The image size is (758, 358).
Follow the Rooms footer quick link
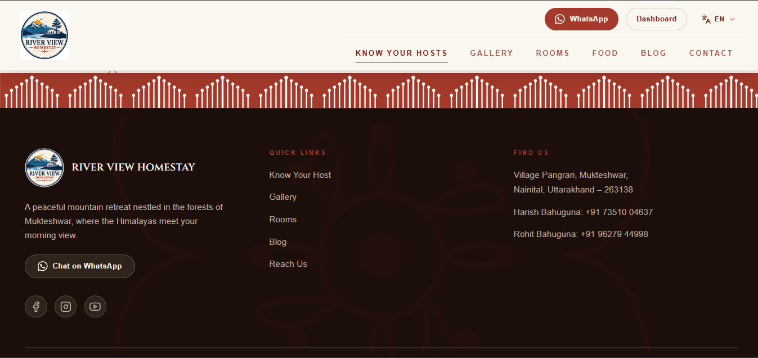[283, 220]
